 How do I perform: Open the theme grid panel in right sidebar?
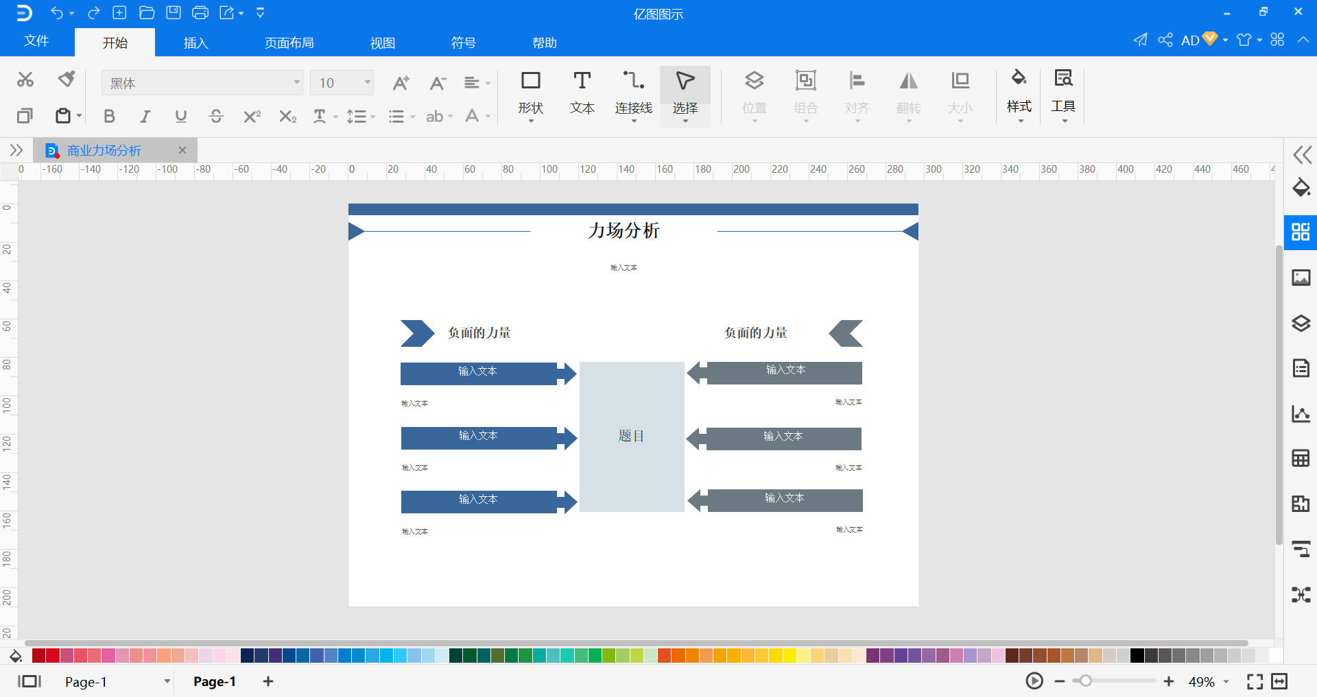[1301, 232]
